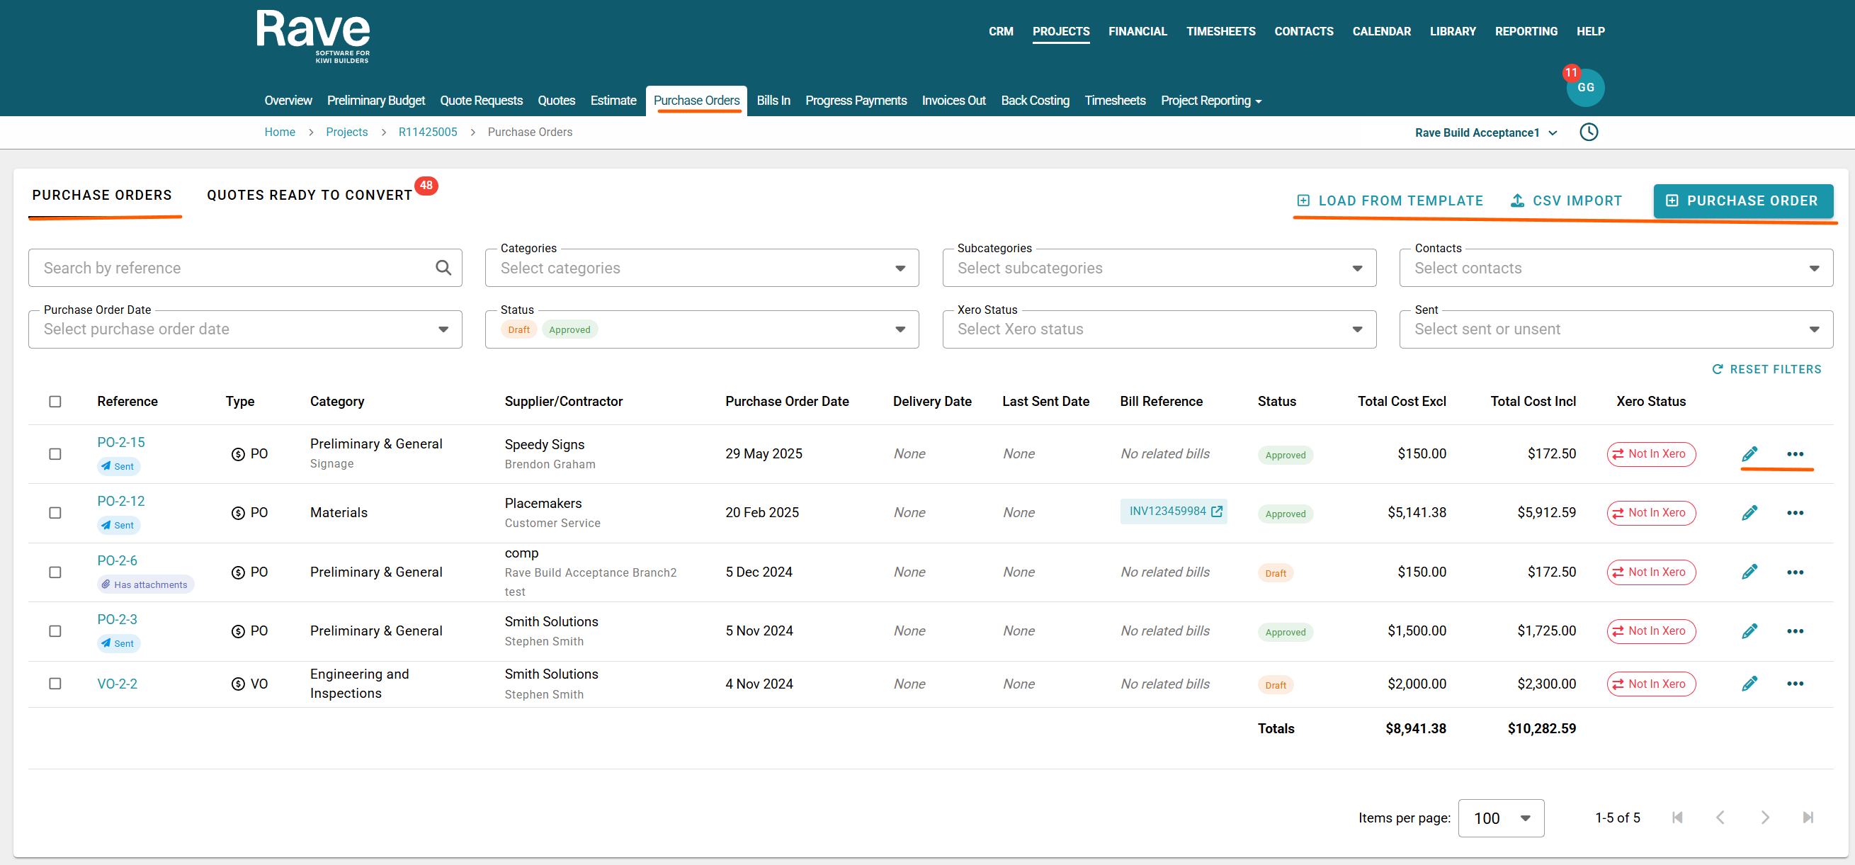
Task: Select the checkbox for the VO-2-2 row
Action: (55, 684)
